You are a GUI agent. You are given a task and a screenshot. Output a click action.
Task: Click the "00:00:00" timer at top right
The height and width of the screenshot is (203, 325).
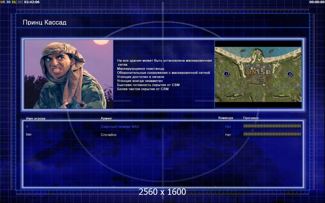pyautogui.click(x=317, y=2)
